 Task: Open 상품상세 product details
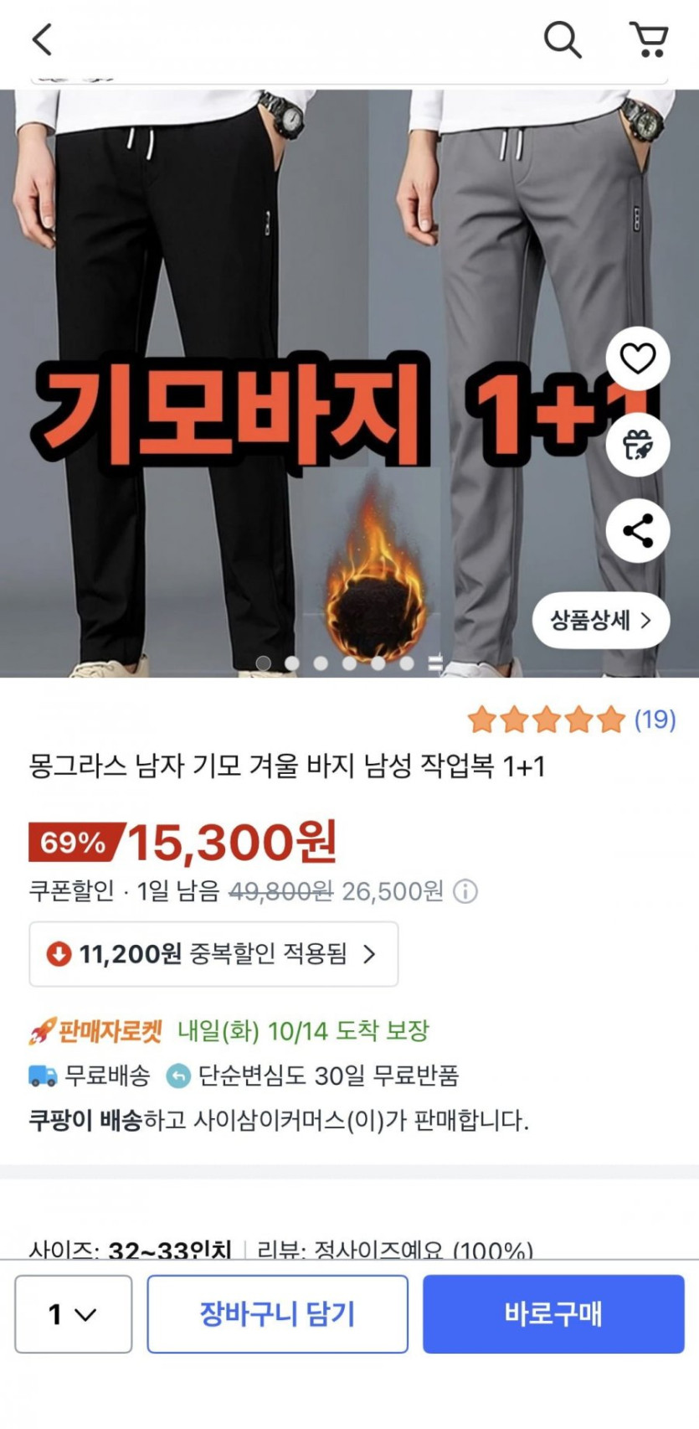tap(601, 620)
